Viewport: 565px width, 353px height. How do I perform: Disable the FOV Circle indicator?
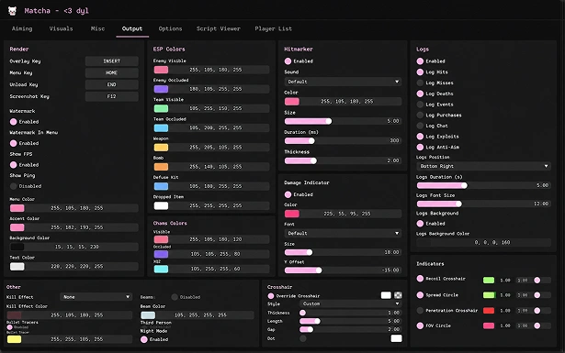click(x=420, y=325)
